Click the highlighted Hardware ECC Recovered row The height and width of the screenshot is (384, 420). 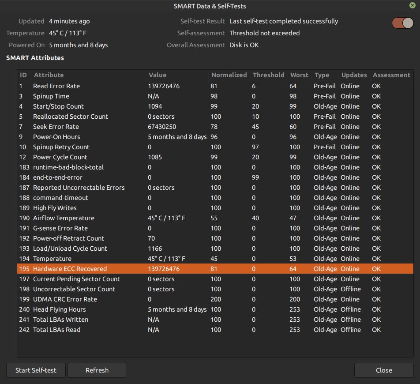point(215,269)
